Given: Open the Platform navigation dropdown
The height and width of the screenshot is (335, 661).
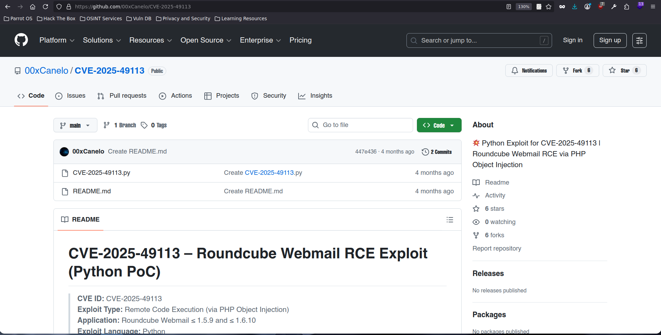Looking at the screenshot, I should click(x=57, y=40).
